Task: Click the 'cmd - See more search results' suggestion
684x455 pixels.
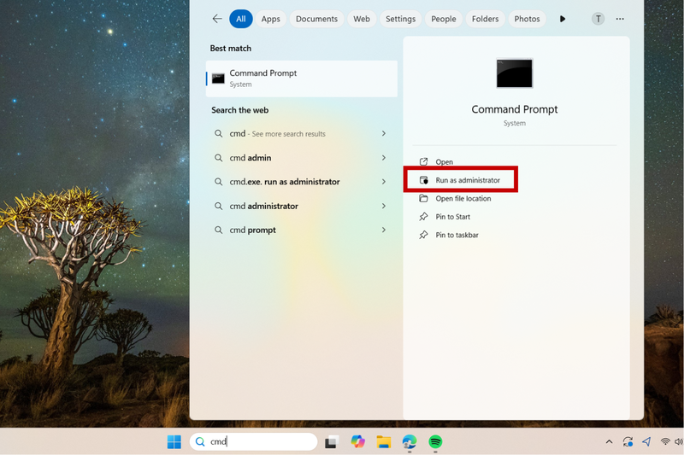Action: tap(302, 134)
